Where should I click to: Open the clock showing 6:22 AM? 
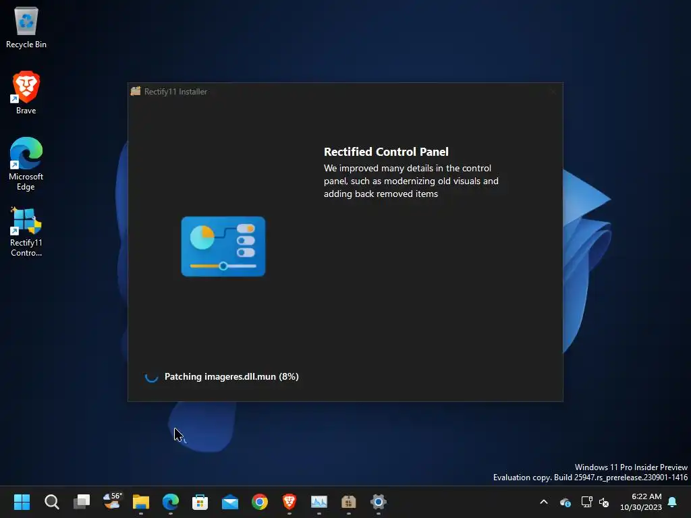click(x=641, y=502)
